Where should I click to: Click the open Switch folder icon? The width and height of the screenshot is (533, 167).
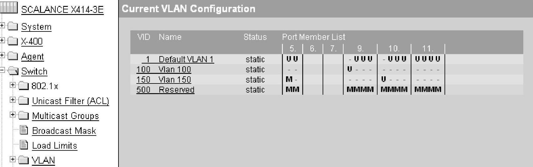(13, 71)
